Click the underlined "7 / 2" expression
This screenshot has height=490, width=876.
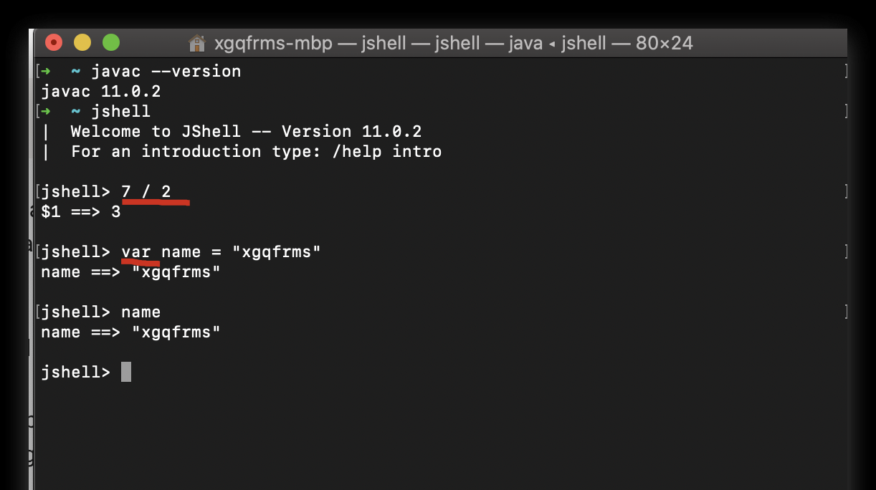coord(146,192)
